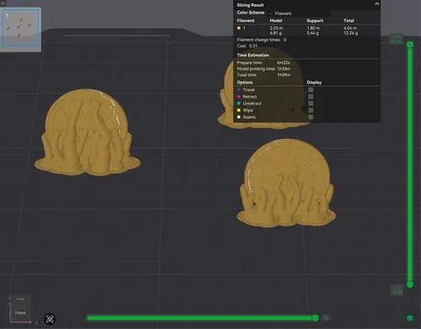Click the Options column heading
The image size is (421, 329).
(245, 82)
